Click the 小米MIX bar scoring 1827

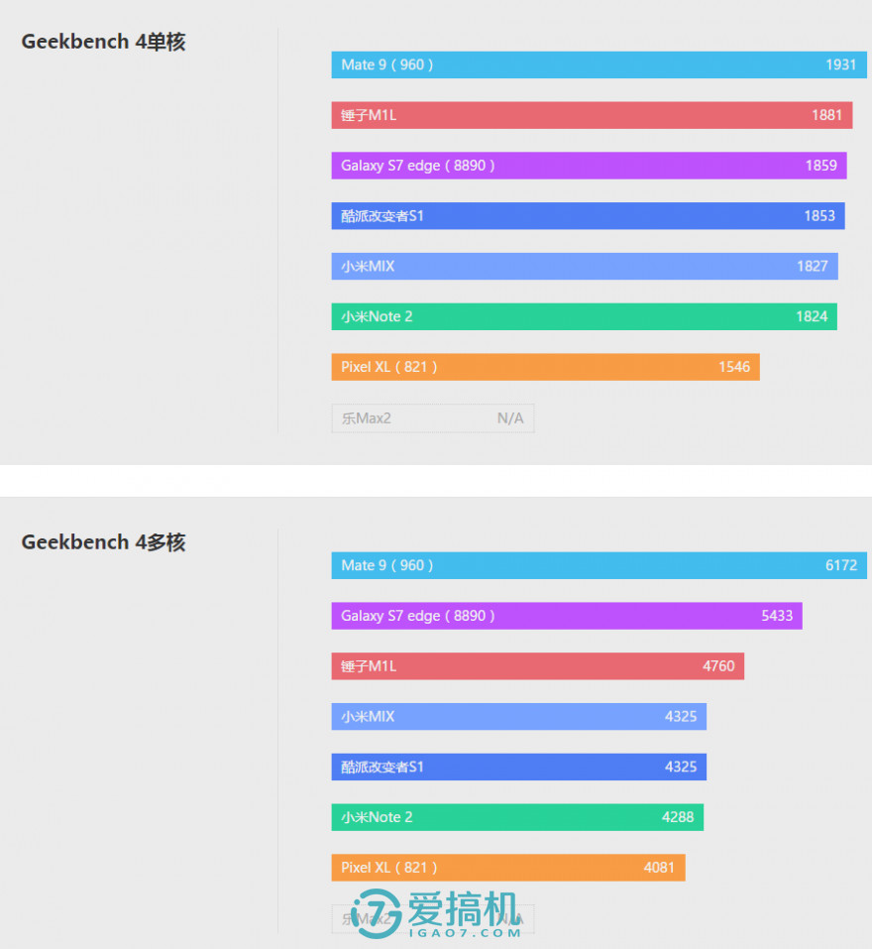click(x=585, y=266)
